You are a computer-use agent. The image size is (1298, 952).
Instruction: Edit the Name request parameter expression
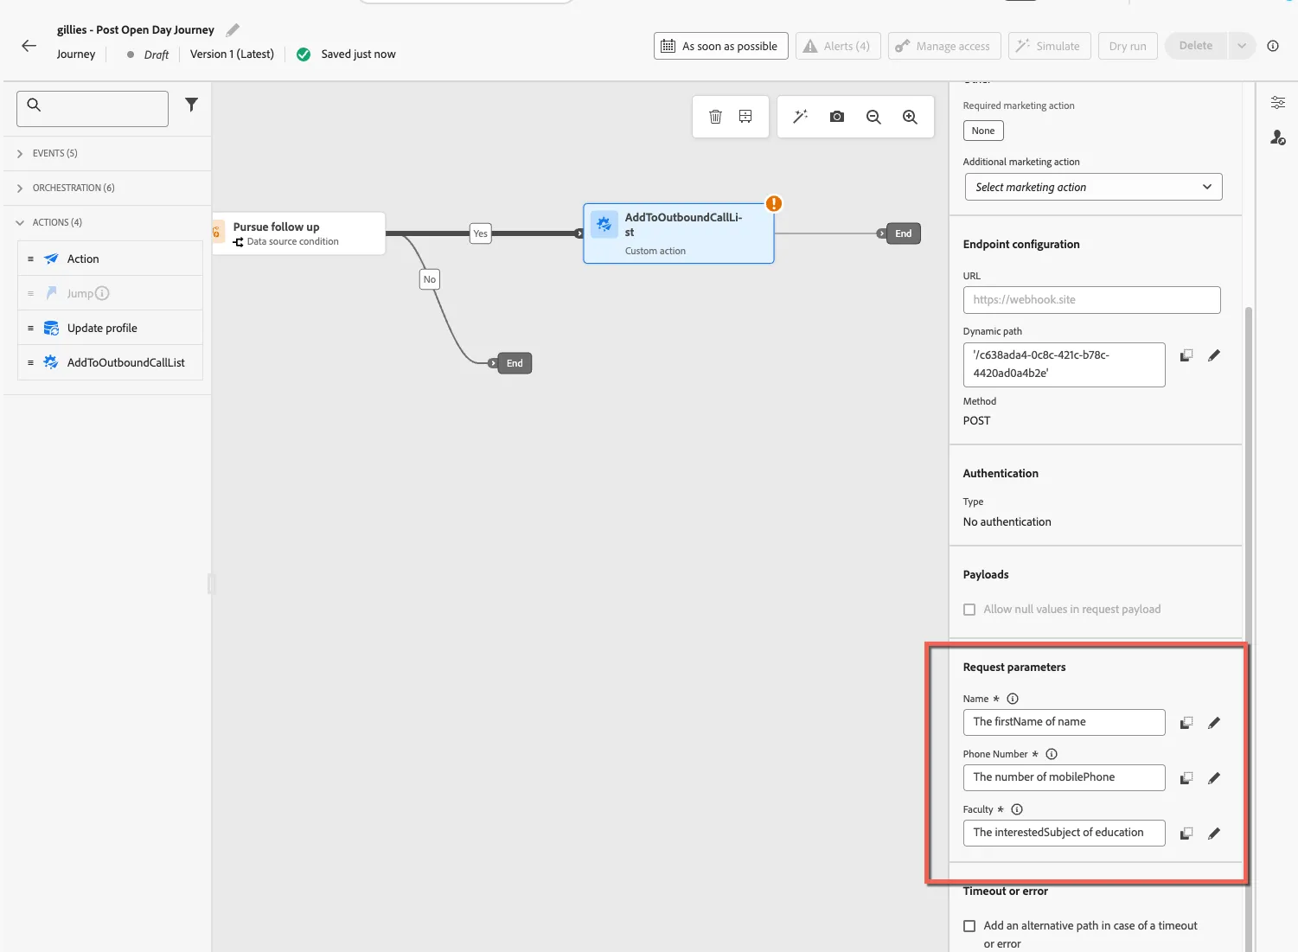click(1214, 723)
